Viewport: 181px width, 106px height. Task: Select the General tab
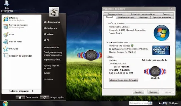pyautogui.click(x=109, y=17)
